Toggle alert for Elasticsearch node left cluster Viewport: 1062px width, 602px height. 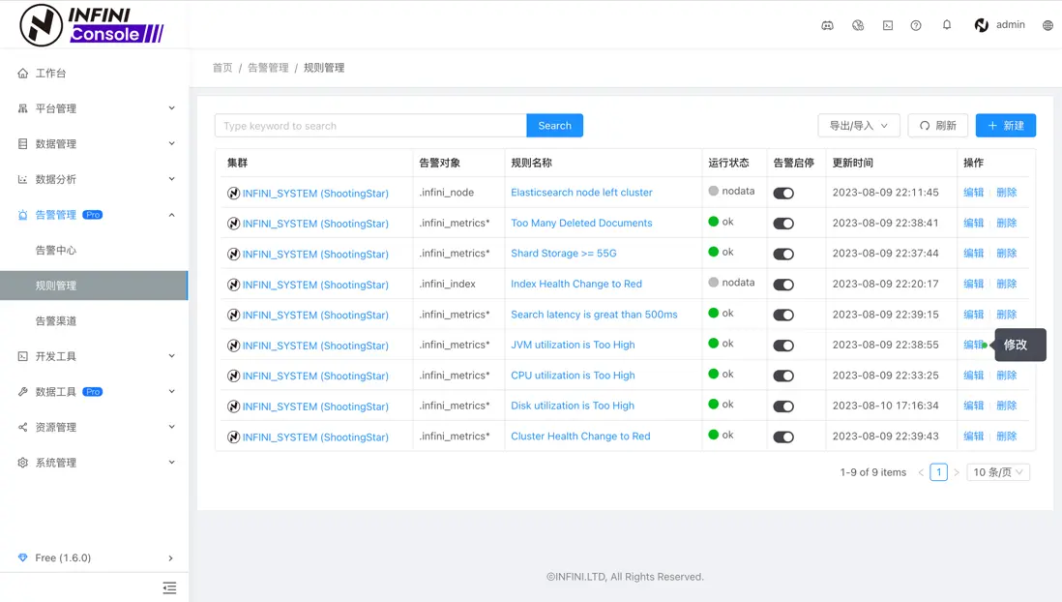coord(783,193)
